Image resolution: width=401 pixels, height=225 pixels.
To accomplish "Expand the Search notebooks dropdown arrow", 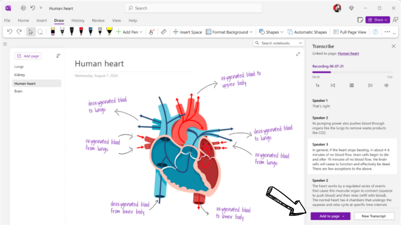I will point(301,43).
